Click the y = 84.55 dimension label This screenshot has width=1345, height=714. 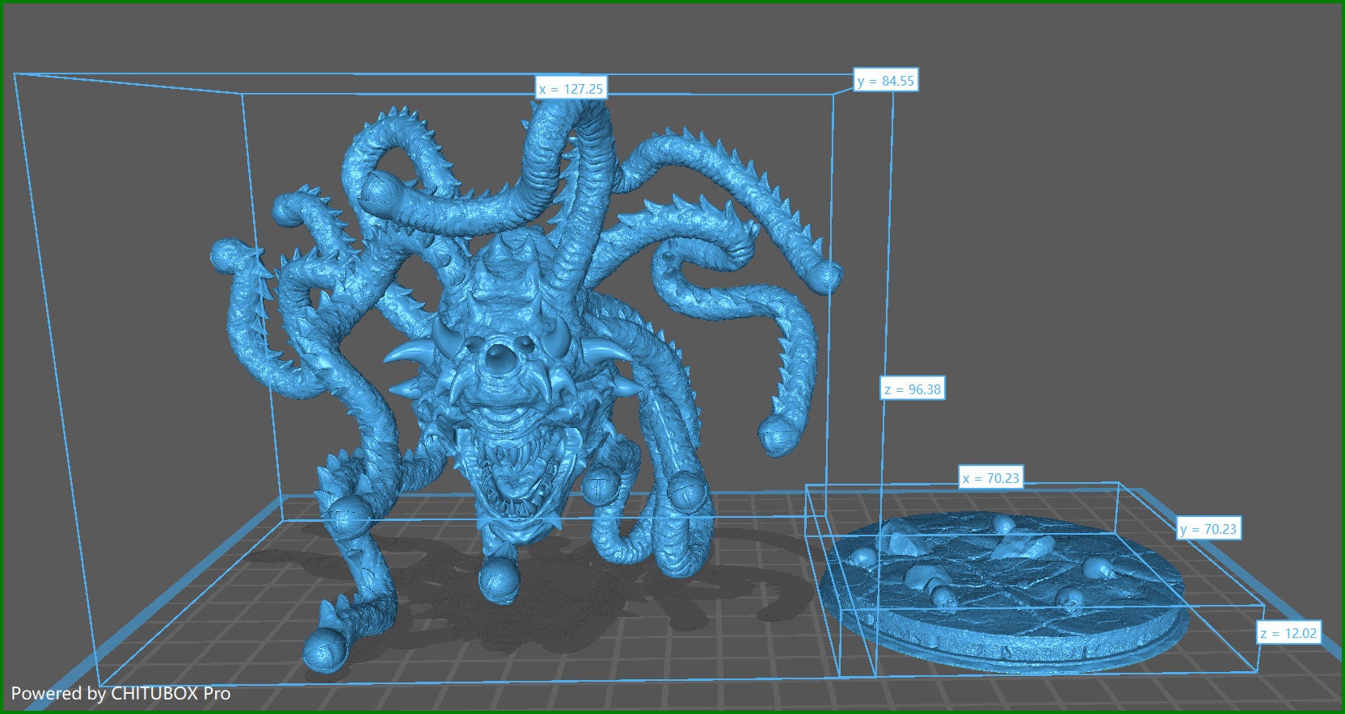886,81
